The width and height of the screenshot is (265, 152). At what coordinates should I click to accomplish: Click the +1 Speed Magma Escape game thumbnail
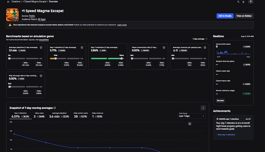pyautogui.click(x=12, y=15)
